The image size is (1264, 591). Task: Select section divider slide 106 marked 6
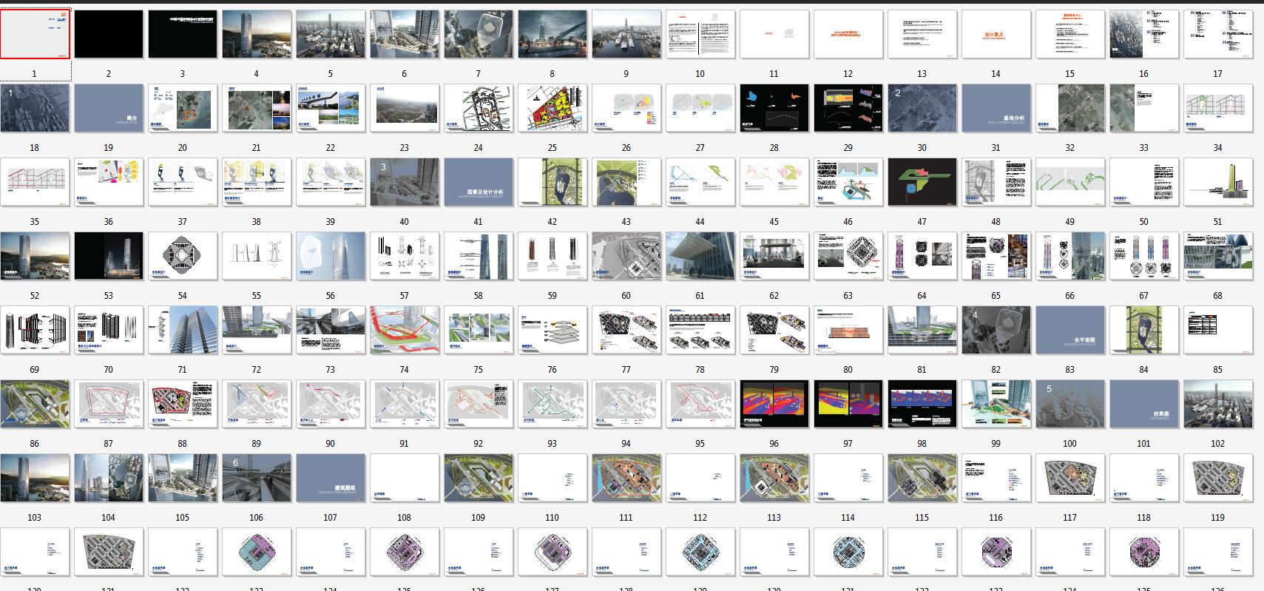pos(257,478)
